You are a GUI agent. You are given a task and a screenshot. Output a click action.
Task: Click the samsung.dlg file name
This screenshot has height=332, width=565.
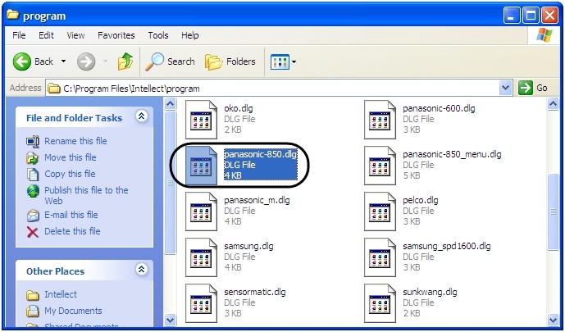click(248, 246)
